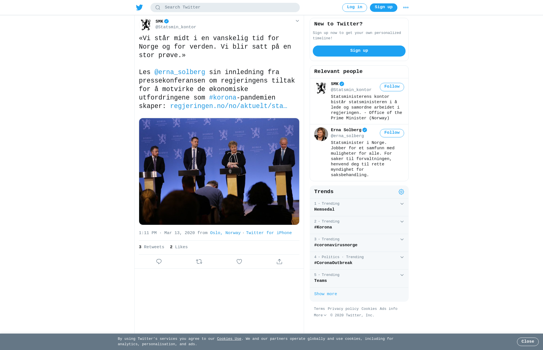543x350 pixels.
Task: Click SMK avatar on the tweet
Action: pyautogui.click(x=146, y=25)
